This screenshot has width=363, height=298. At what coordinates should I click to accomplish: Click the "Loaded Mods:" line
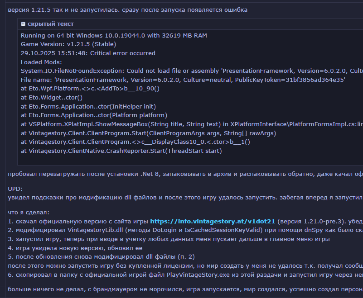(x=41, y=62)
